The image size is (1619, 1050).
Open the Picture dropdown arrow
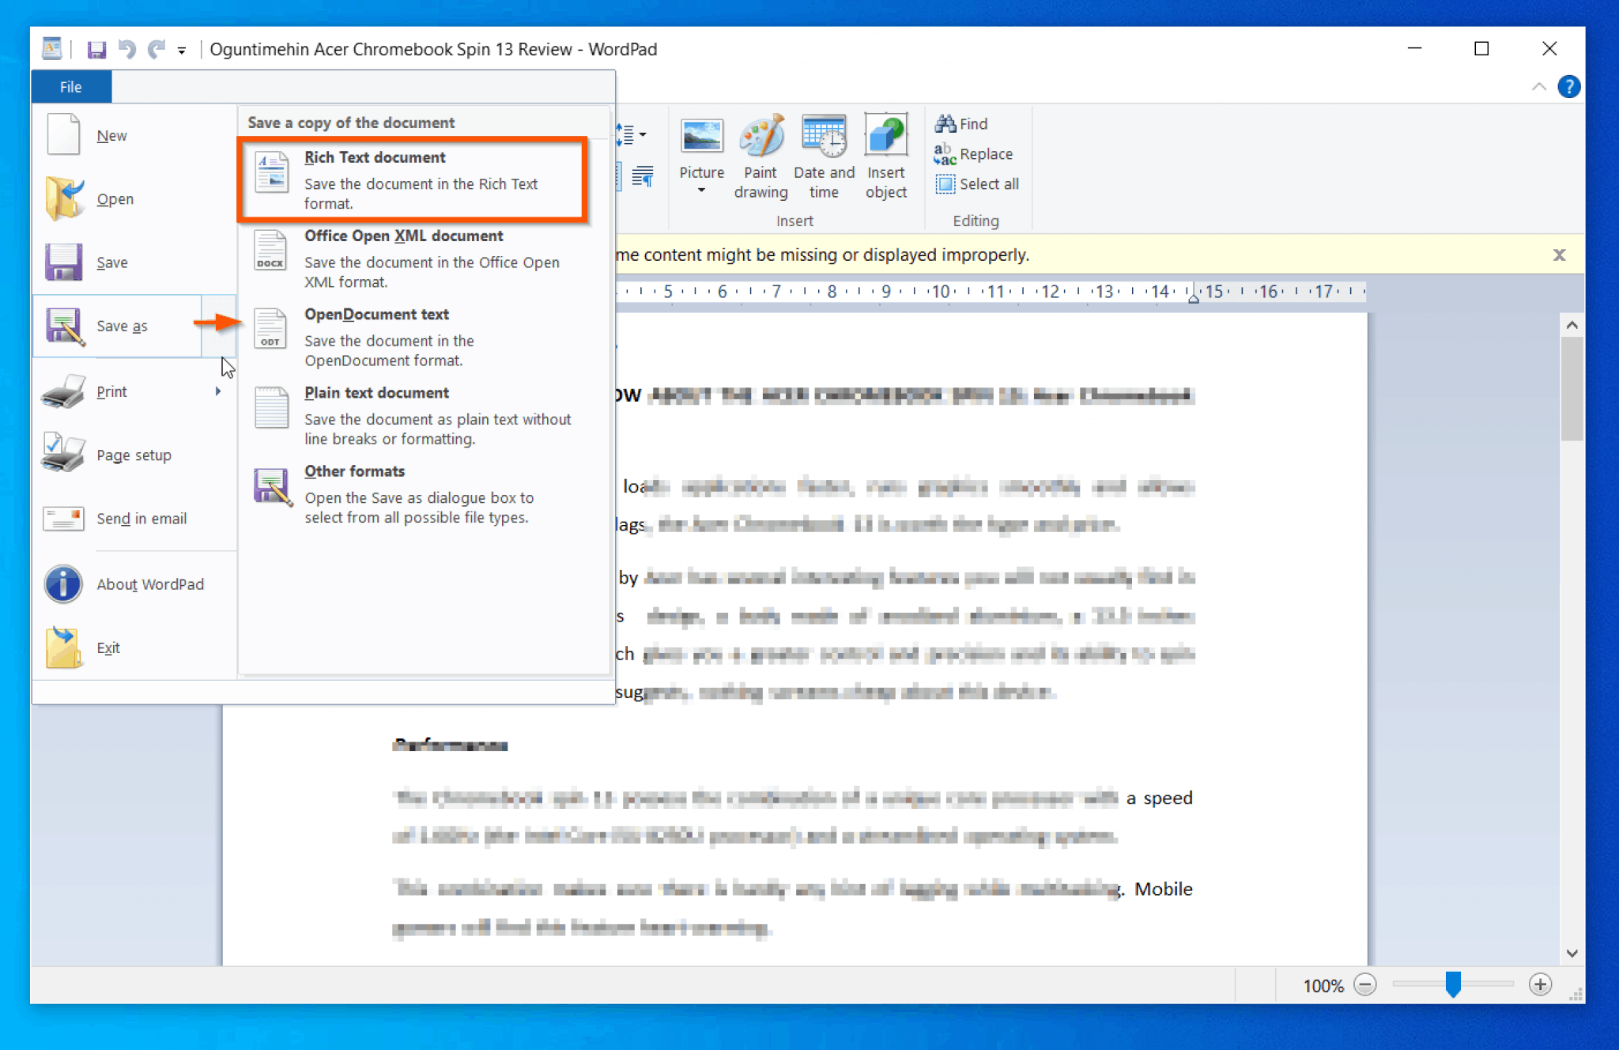click(x=700, y=187)
